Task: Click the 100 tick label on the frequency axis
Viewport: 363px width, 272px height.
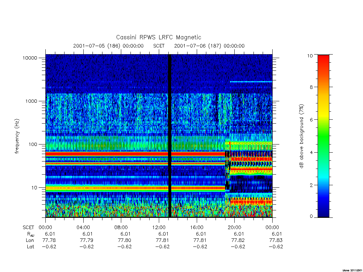Action: click(x=33, y=144)
